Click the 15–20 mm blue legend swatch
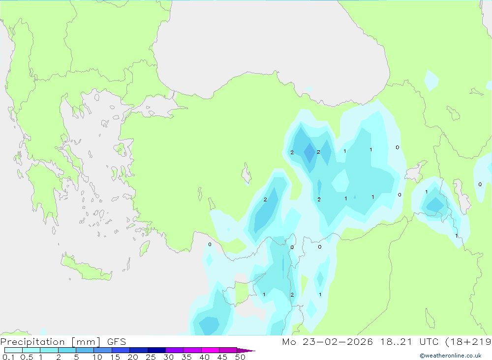The width and height of the screenshot is (492, 360). tap(121, 350)
